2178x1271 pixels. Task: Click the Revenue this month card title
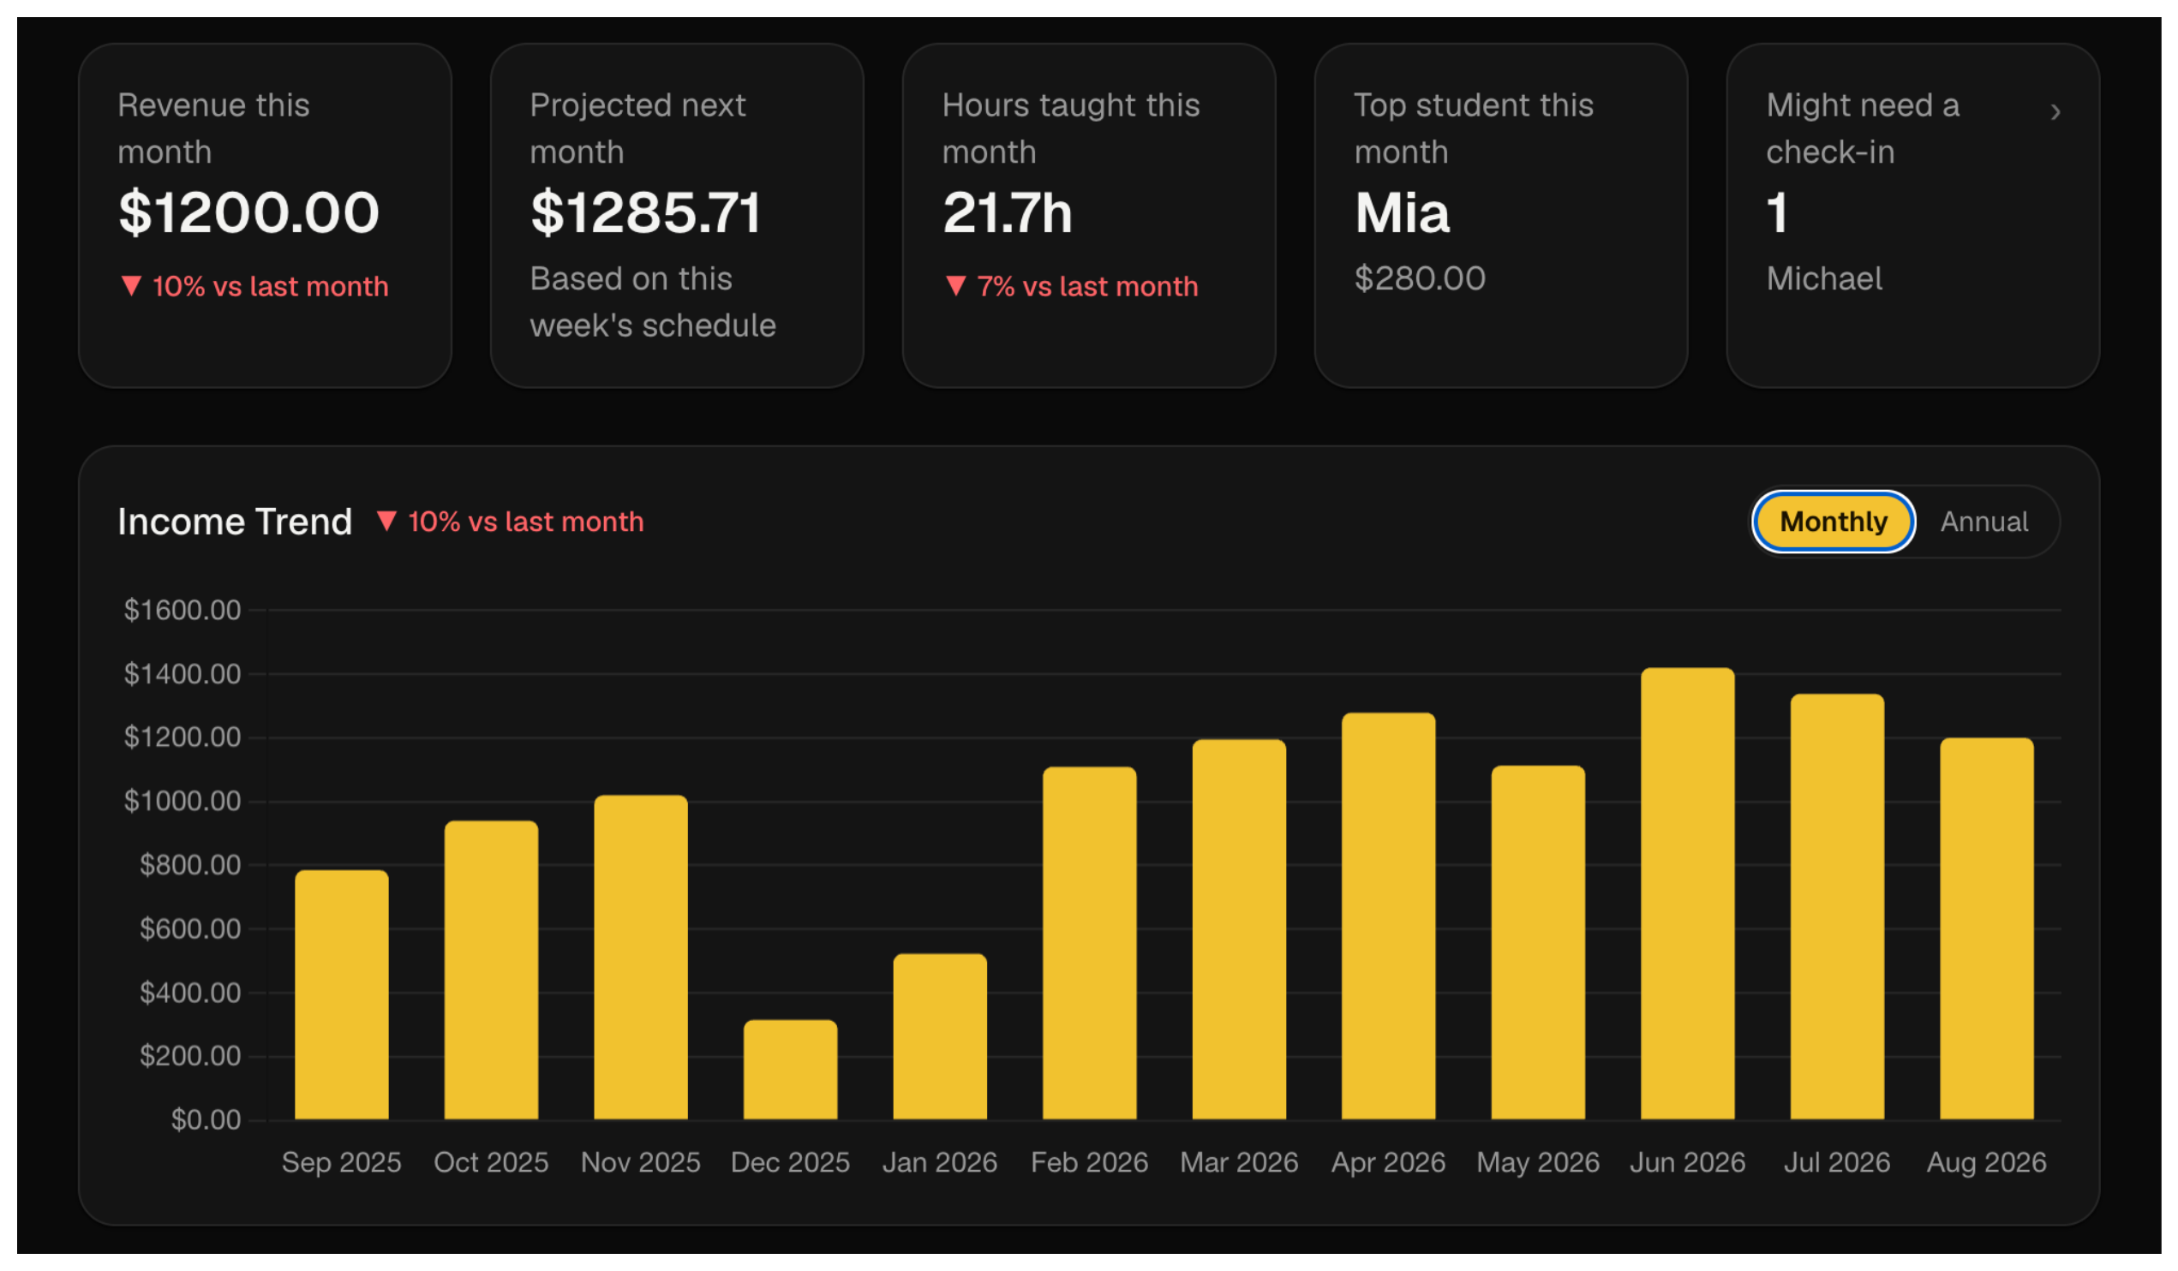(x=213, y=128)
